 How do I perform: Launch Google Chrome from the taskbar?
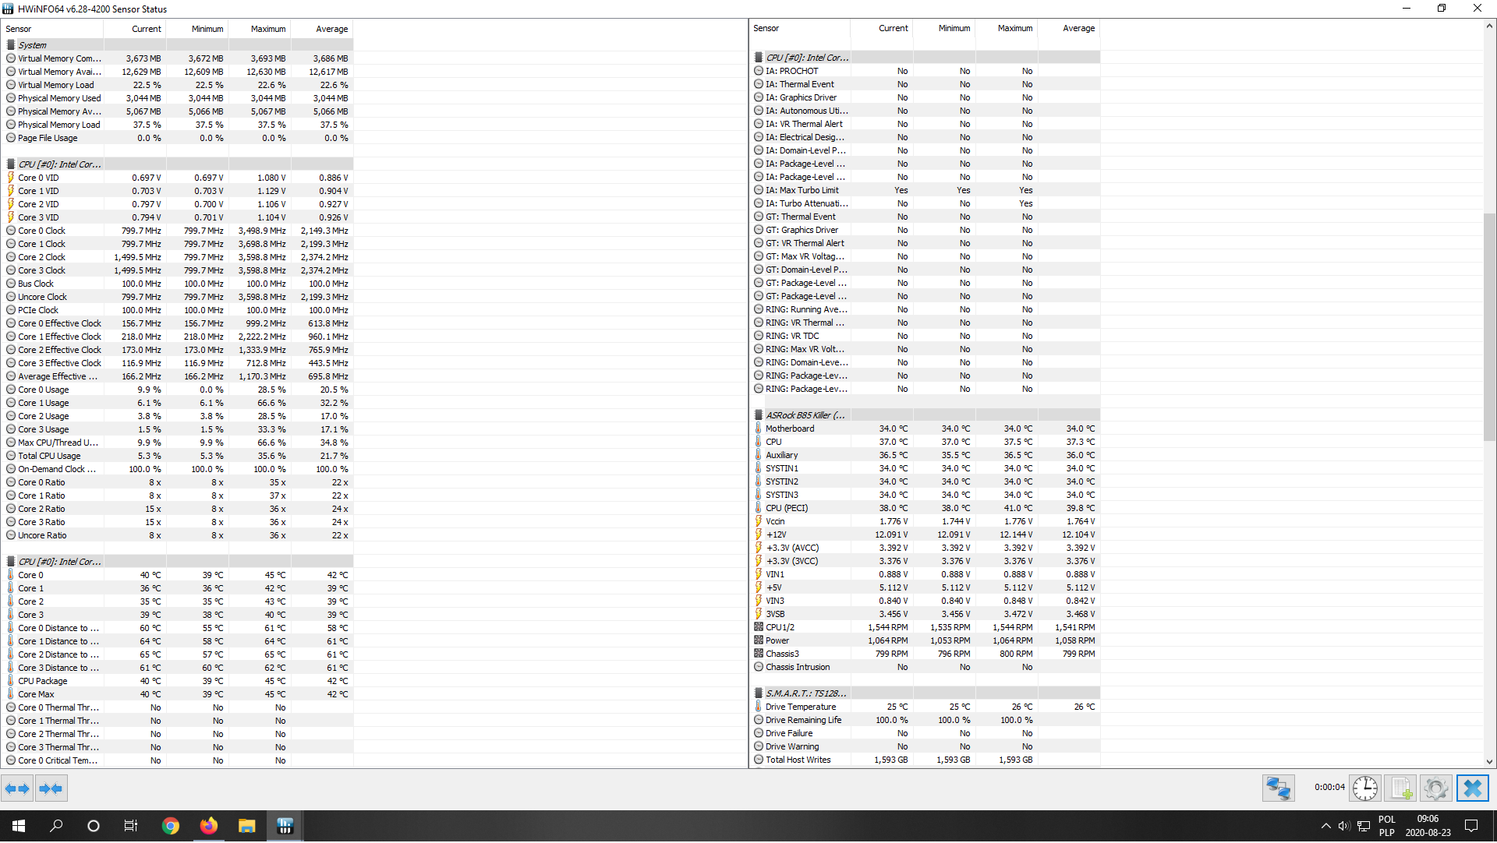pos(170,826)
